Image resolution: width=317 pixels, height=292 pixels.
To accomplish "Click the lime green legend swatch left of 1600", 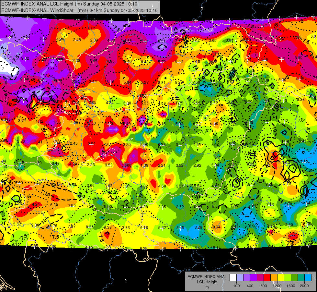I will tap(288, 278).
